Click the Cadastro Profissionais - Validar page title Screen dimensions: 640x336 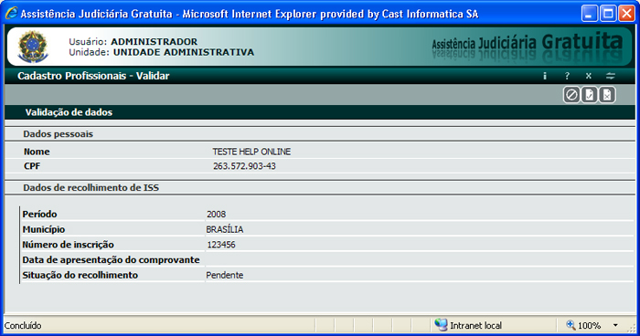coord(93,76)
